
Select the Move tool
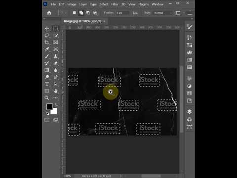point(47,29)
